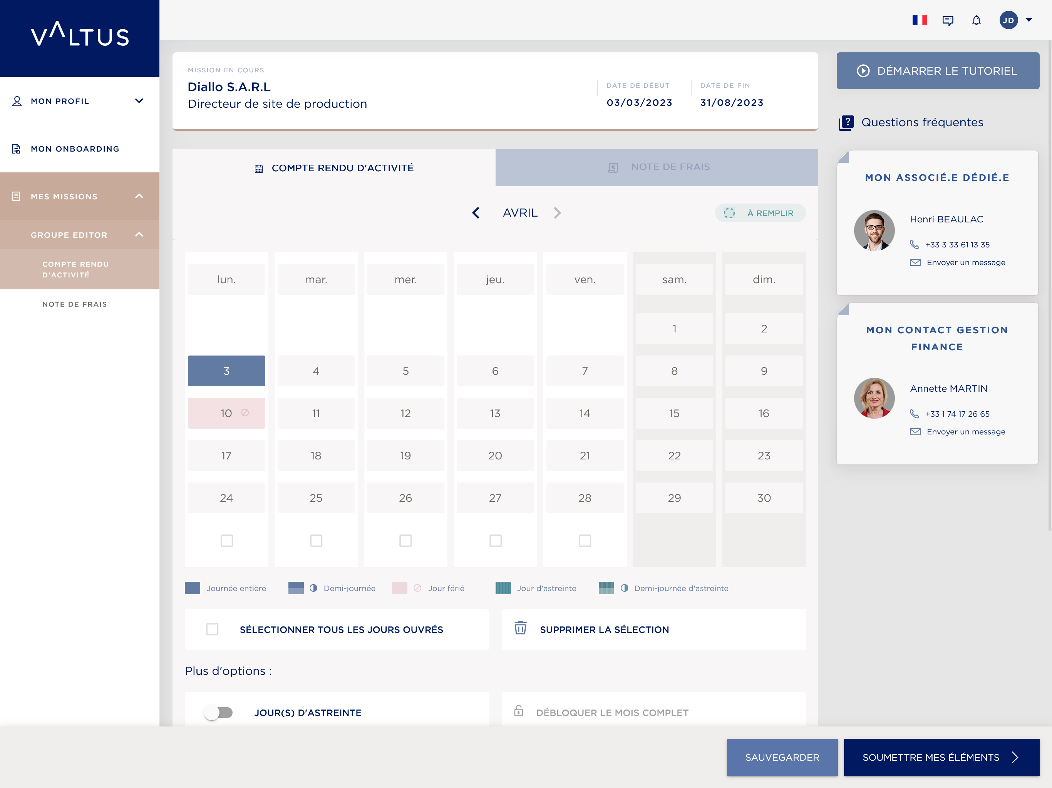This screenshot has width=1052, height=788.
Task: Click the Jour férié legend swatch
Action: pyautogui.click(x=399, y=588)
